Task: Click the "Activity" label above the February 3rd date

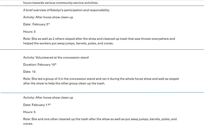Action: point(29,17)
